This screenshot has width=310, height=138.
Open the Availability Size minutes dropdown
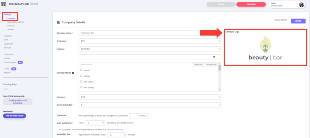(117, 135)
